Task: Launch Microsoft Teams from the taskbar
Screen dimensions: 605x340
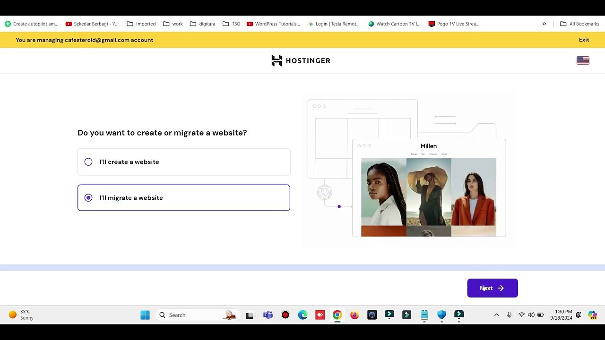Action: coord(268,315)
